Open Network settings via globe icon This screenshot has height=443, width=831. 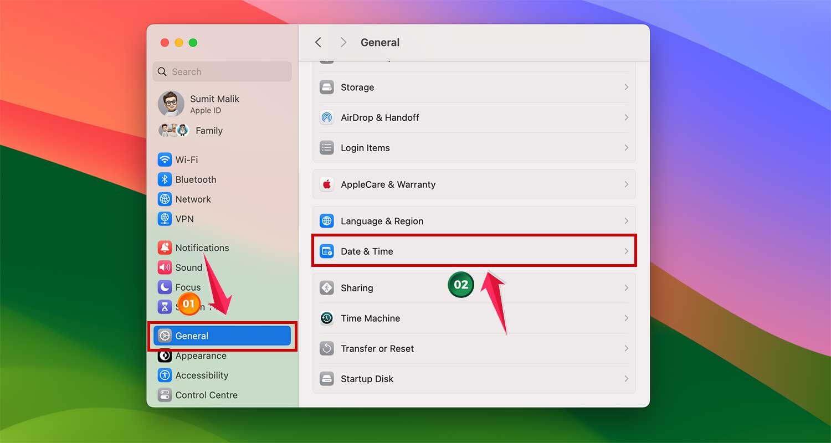click(x=165, y=199)
